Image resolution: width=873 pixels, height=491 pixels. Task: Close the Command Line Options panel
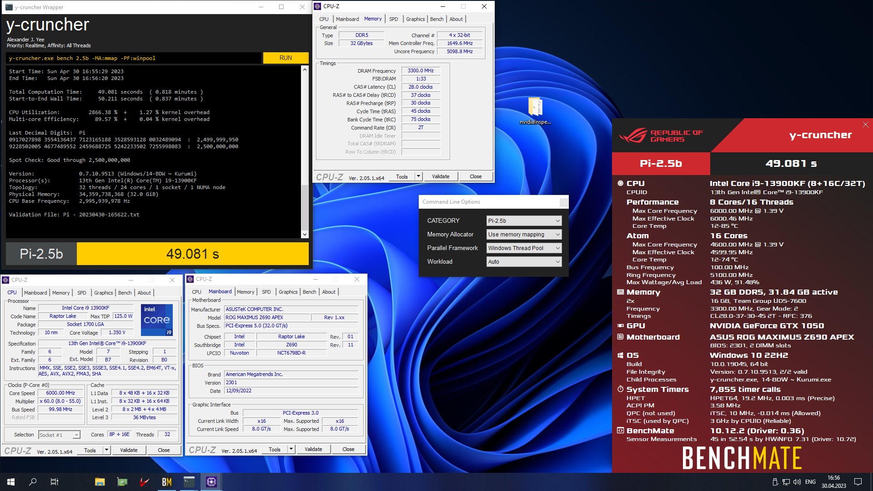click(564, 202)
